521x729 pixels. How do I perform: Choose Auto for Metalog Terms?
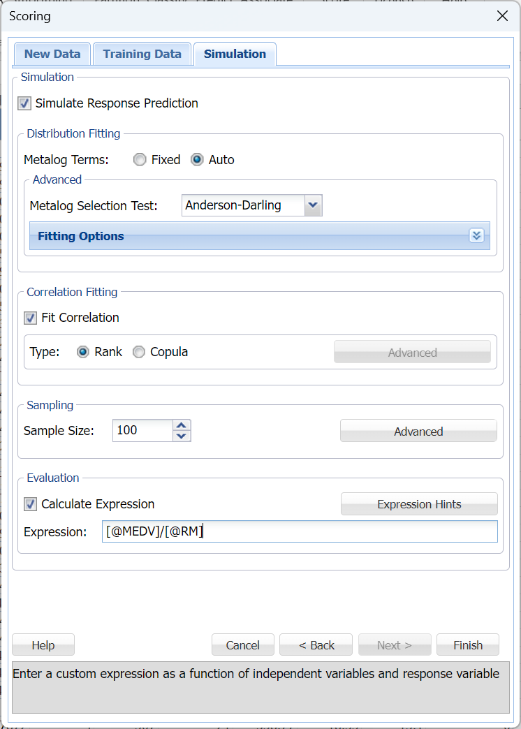(x=198, y=160)
